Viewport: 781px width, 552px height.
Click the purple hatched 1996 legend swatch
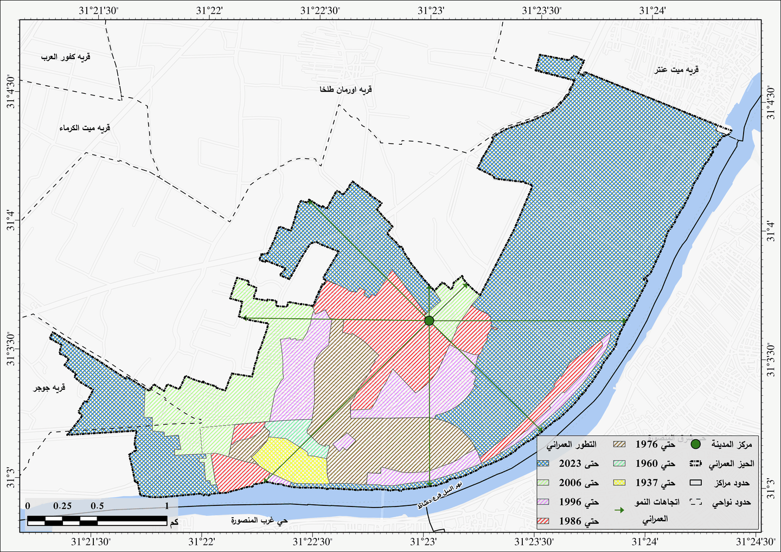pos(544,502)
